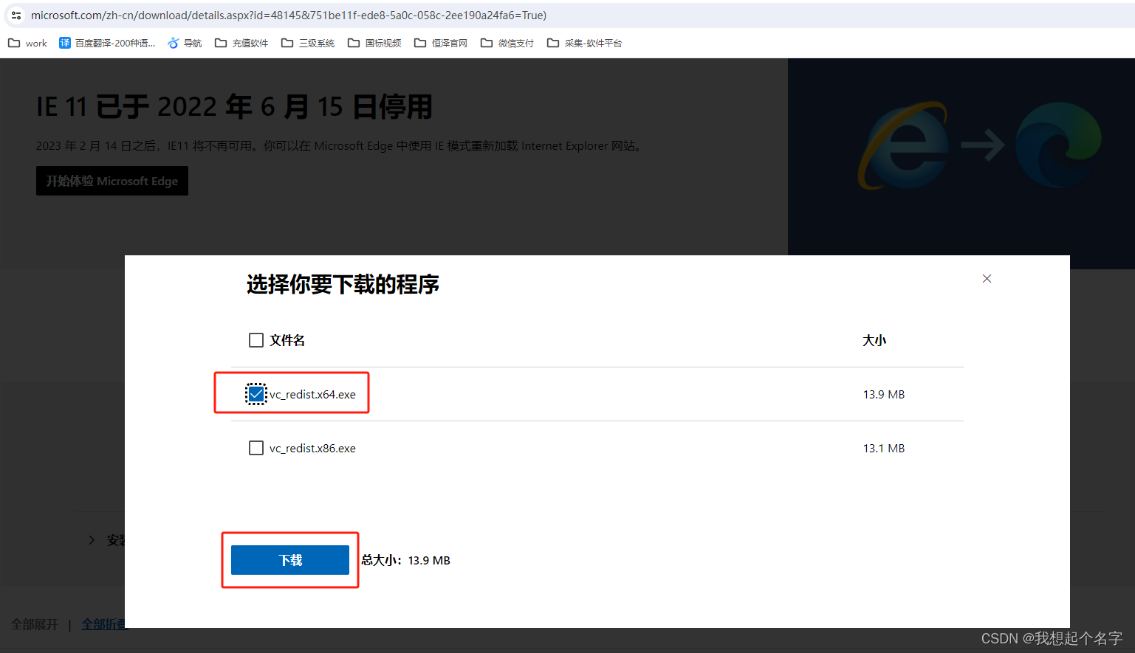Tick the select-all 文件名 checkbox
Image resolution: width=1135 pixels, height=653 pixels.
tap(256, 340)
